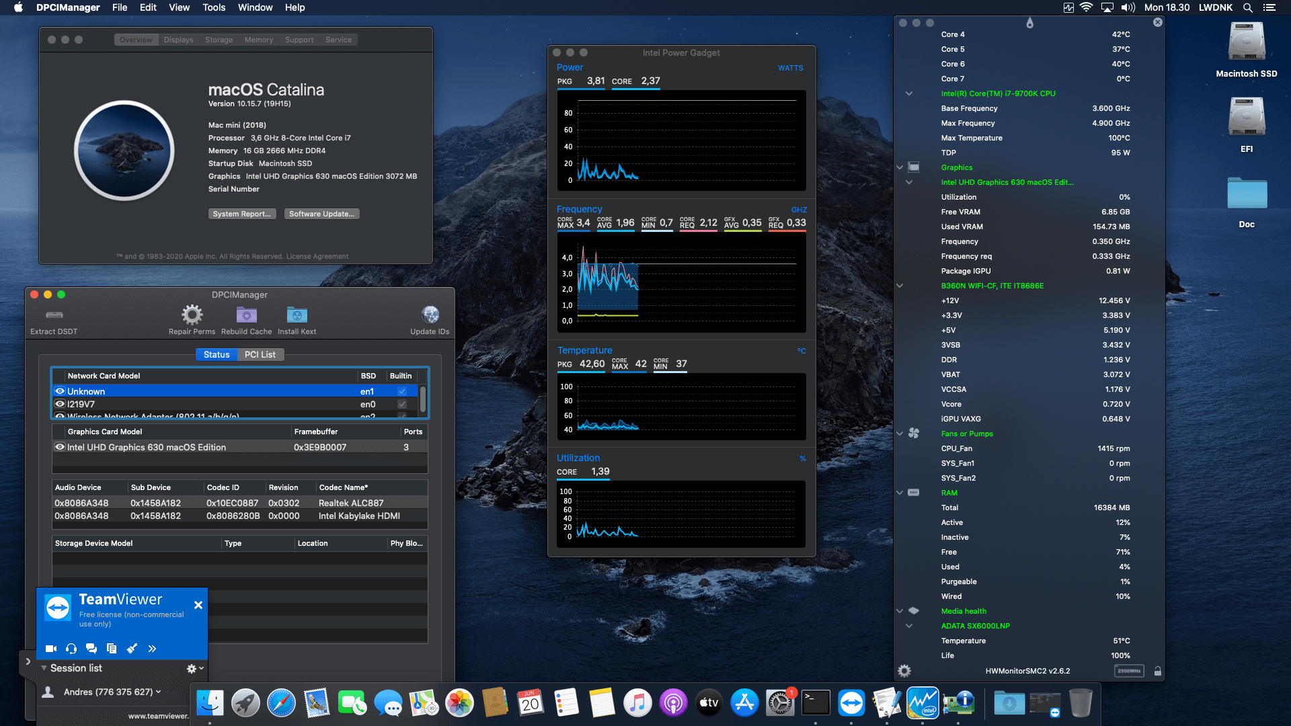Toggle Builtin checkbox for en1
The width and height of the screenshot is (1291, 726).
point(402,391)
